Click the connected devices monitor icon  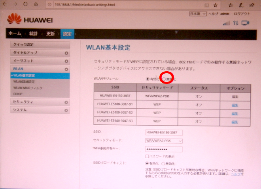point(245,23)
